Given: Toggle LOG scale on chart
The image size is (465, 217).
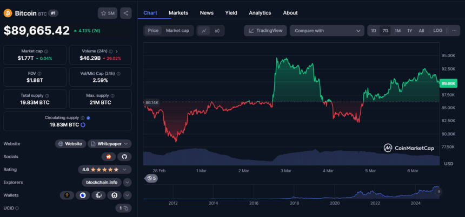Looking at the screenshot, I should pyautogui.click(x=437, y=30).
